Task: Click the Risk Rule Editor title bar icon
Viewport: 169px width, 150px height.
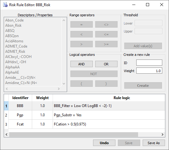Action: coord(5,5)
